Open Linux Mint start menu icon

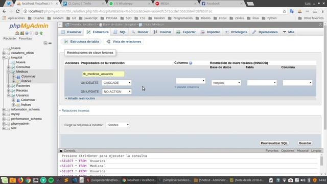[5, 180]
